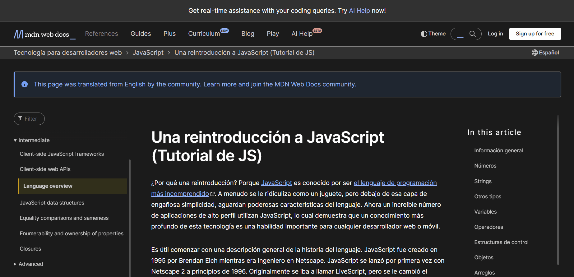574x277 pixels.
Task: Click the search magnifier icon
Action: 472,34
